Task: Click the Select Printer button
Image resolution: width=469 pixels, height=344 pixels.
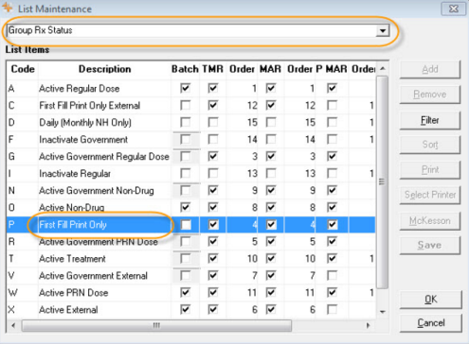Action: click(x=430, y=195)
